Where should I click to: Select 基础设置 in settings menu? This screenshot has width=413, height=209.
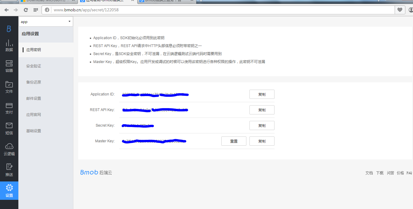point(34,131)
